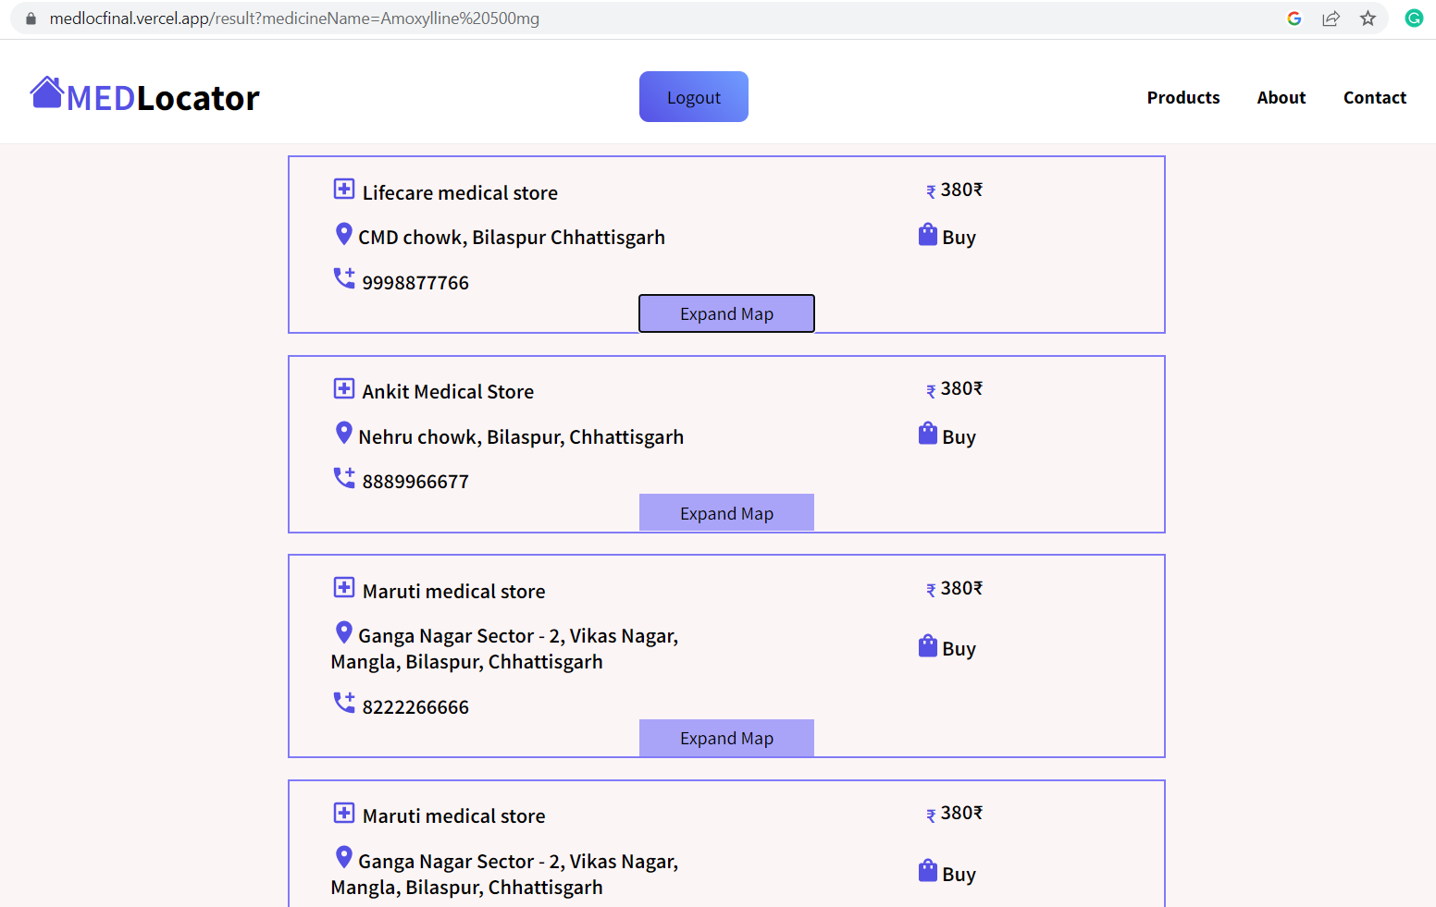Buy from the first Maruti medical store

tap(958, 648)
